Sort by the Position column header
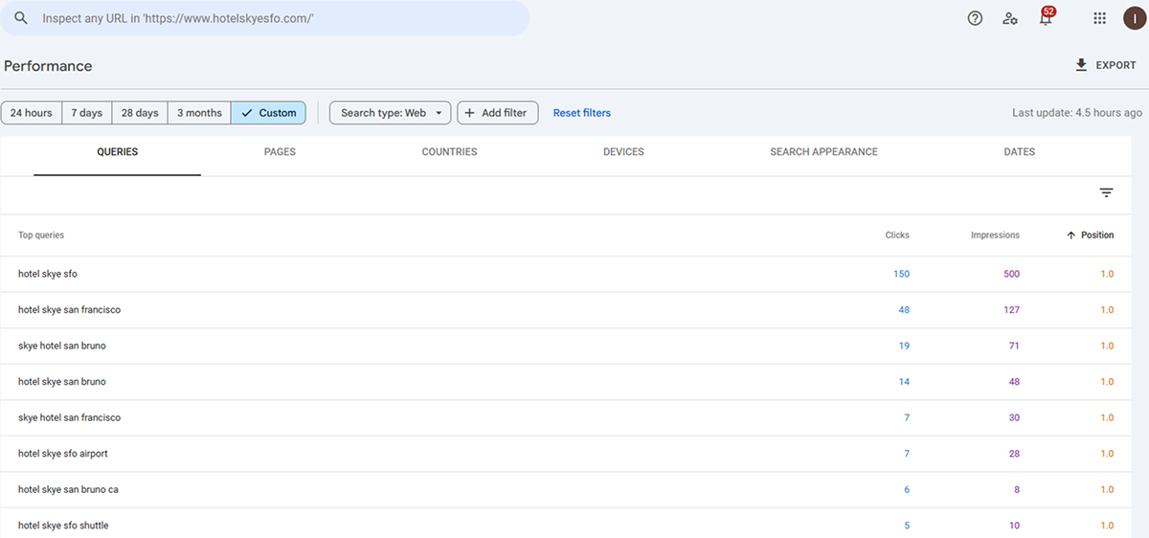This screenshot has width=1149, height=538. (1091, 235)
